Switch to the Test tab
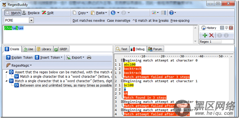239x118 pixels. pos(122,49)
